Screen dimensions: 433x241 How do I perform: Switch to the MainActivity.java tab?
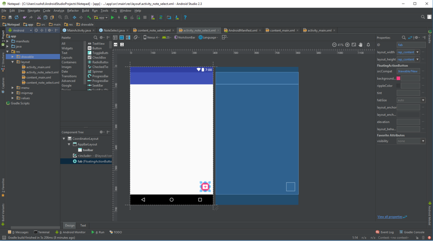(x=79, y=30)
